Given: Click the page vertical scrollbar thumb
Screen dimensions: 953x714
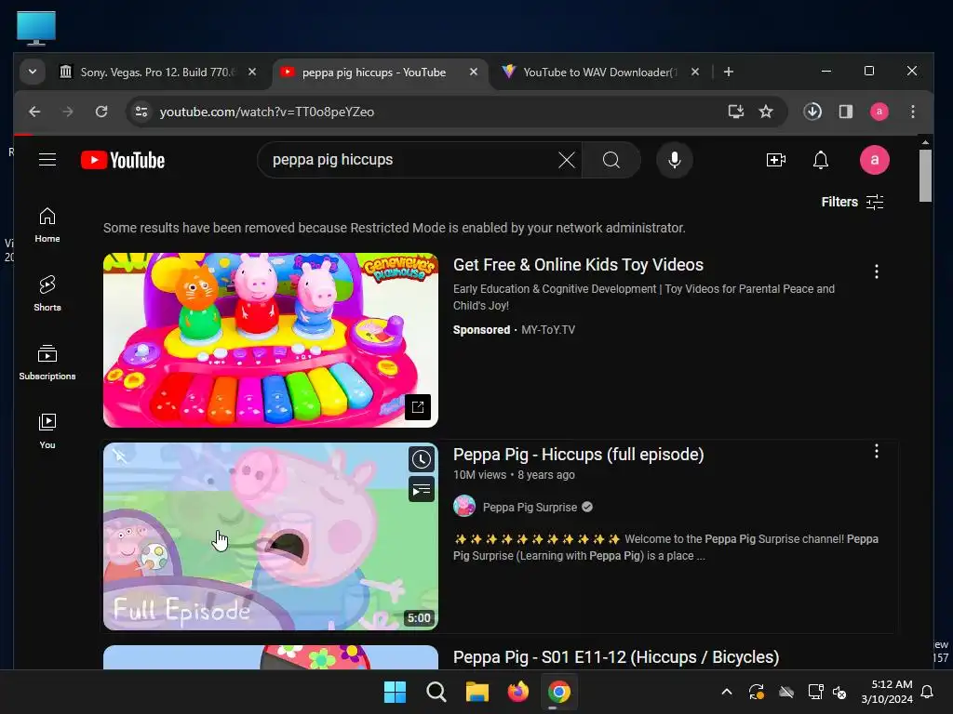Looking at the screenshot, I should tap(925, 176).
